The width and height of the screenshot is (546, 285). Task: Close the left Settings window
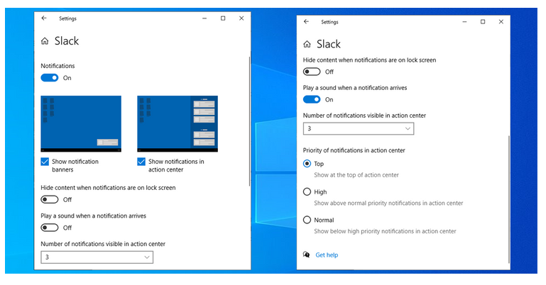pyautogui.click(x=241, y=18)
